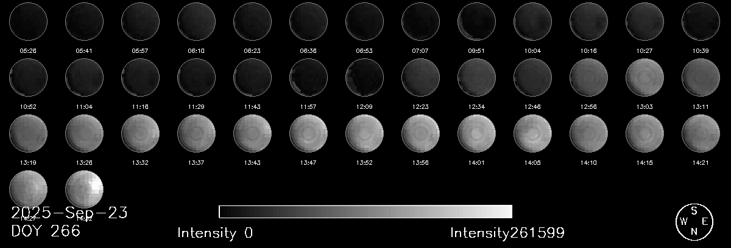The image size is (731, 248).
Task: Click the 'Intensity 0' scale label
Action: point(215,233)
